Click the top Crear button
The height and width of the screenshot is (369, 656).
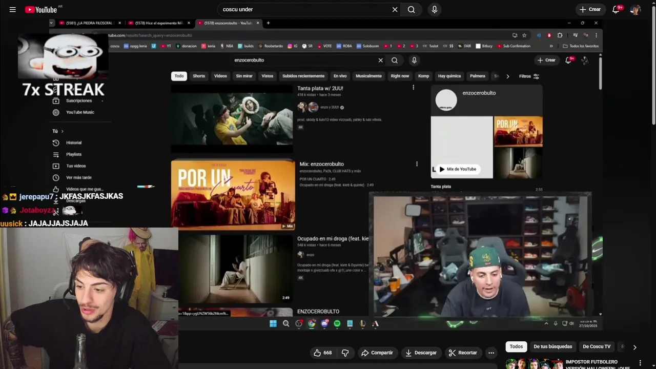tap(590, 9)
